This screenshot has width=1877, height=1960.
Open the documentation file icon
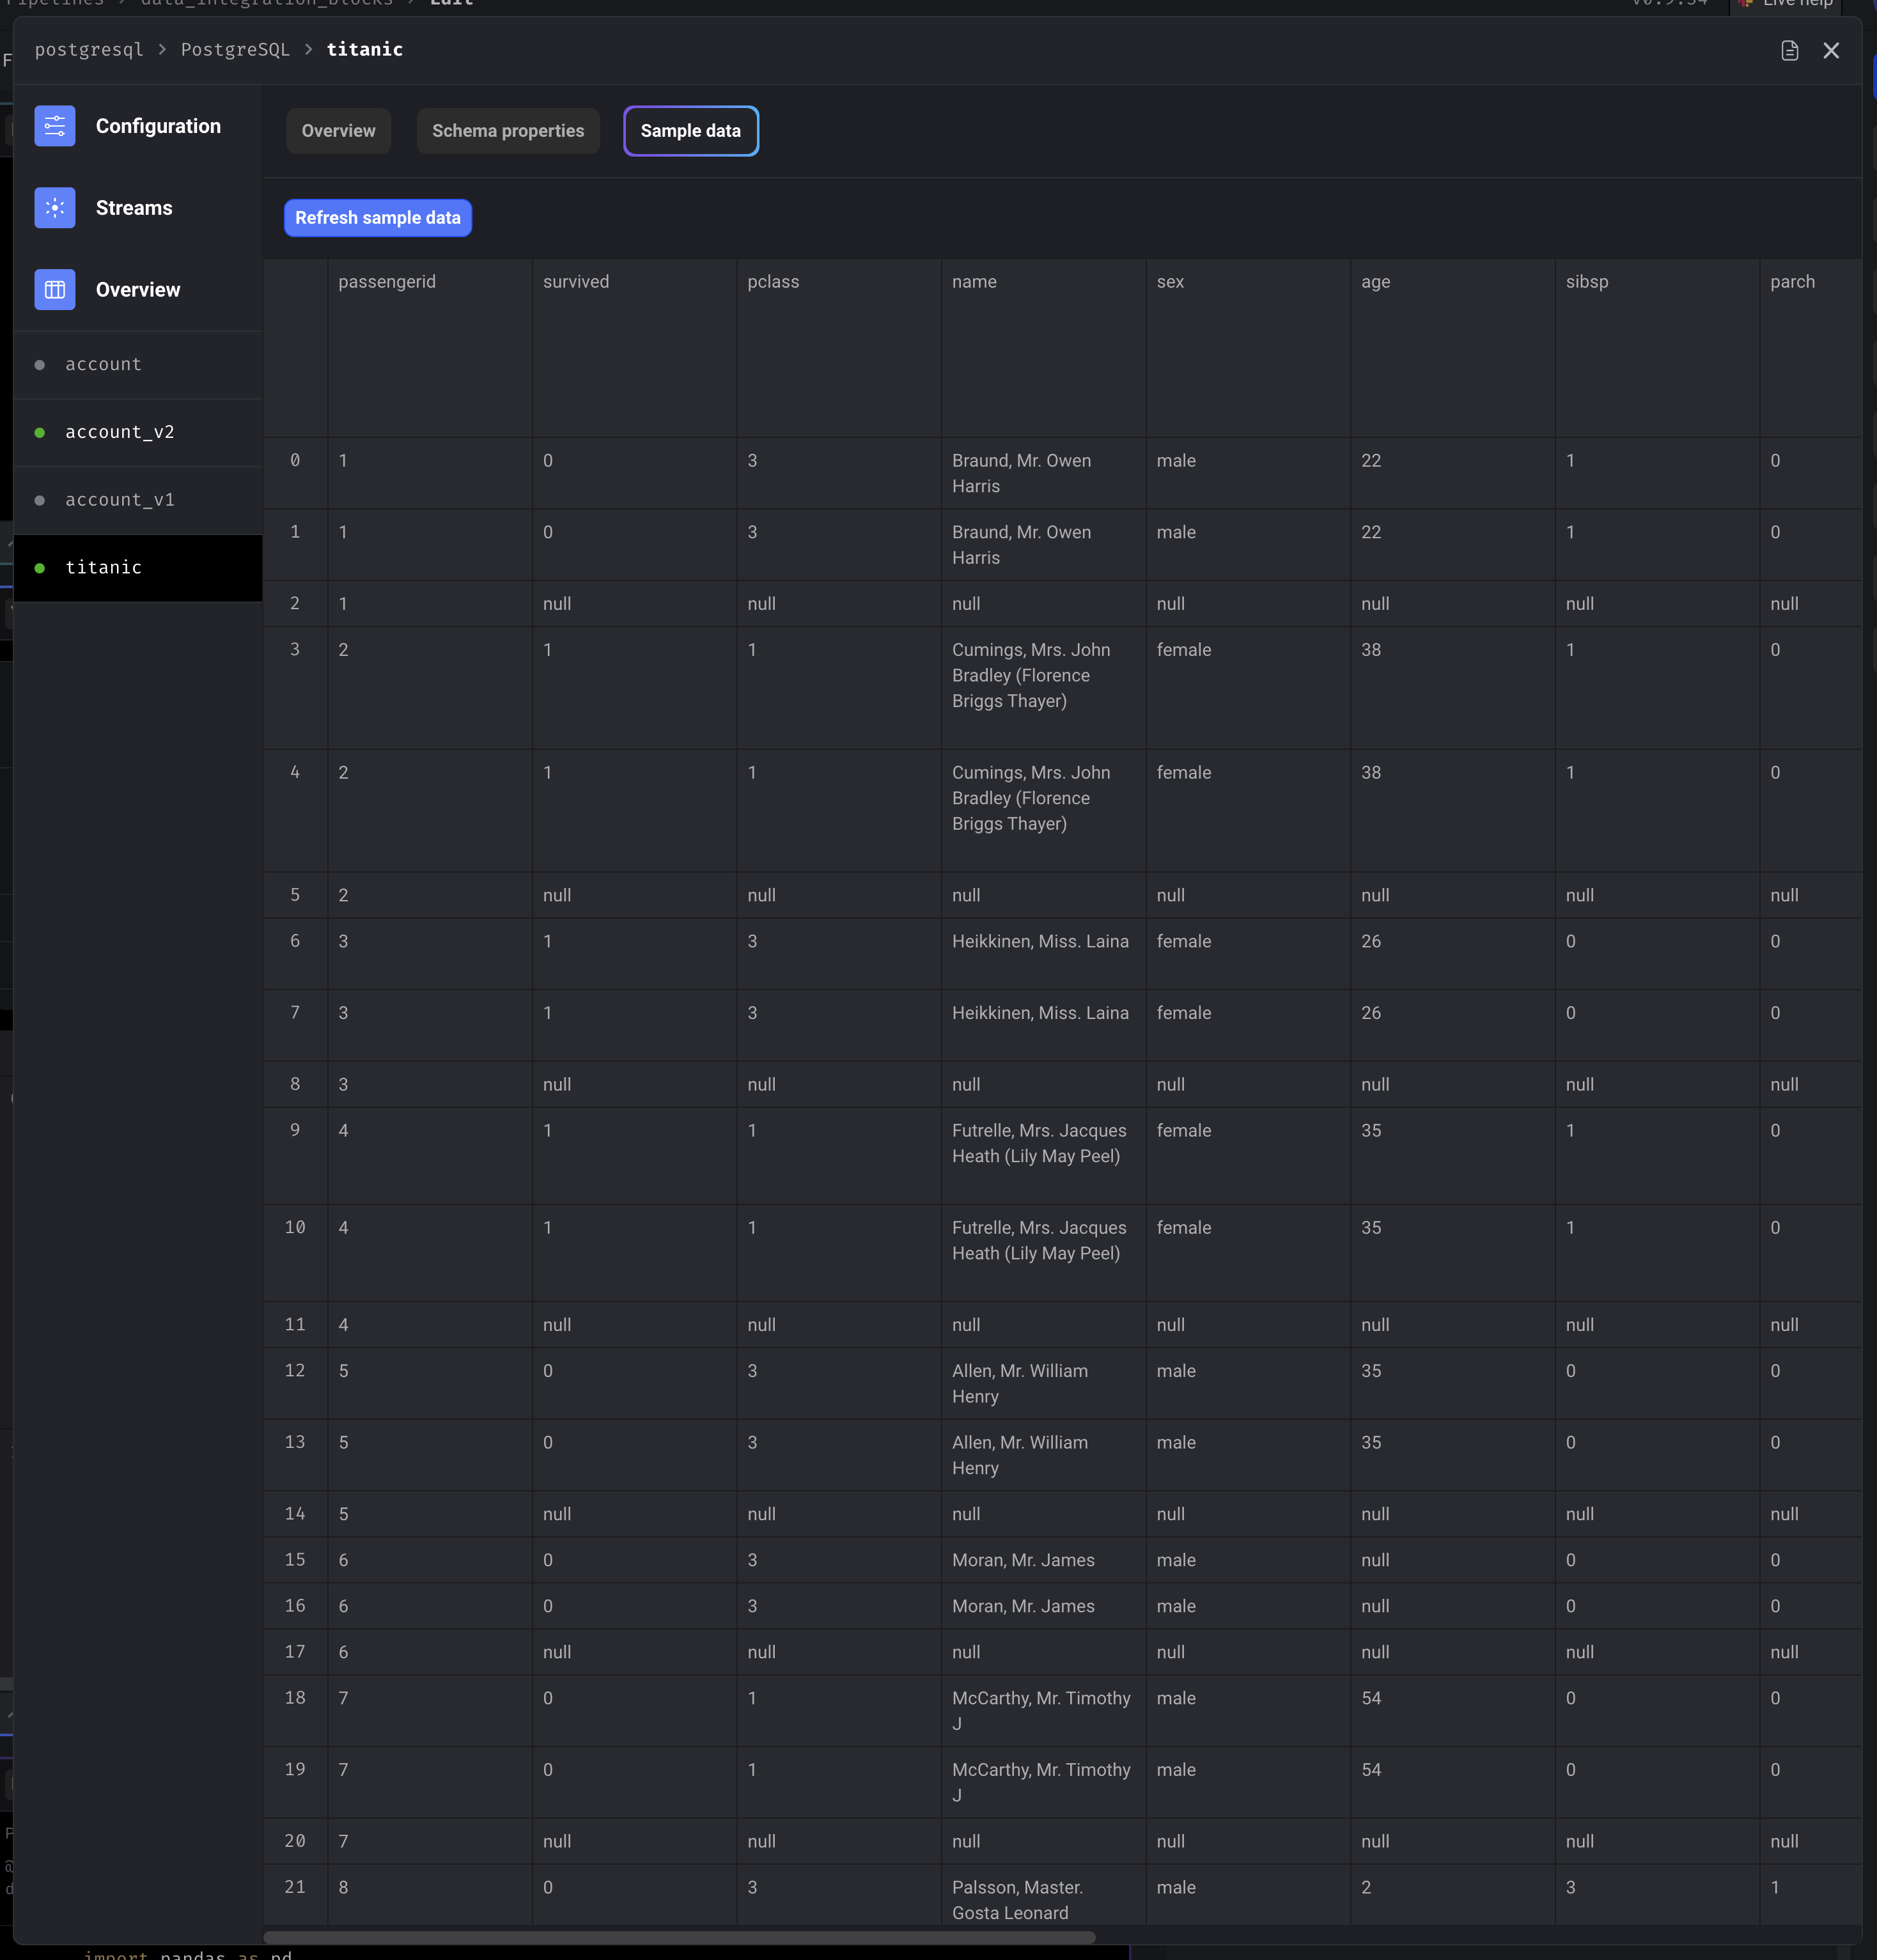pos(1789,51)
